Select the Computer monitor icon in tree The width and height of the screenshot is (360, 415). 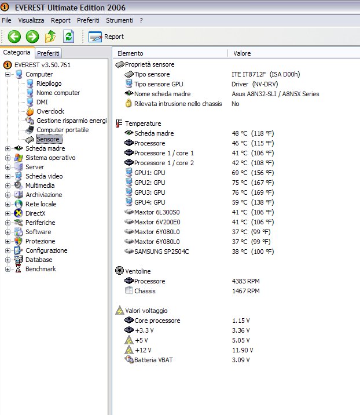[19, 74]
